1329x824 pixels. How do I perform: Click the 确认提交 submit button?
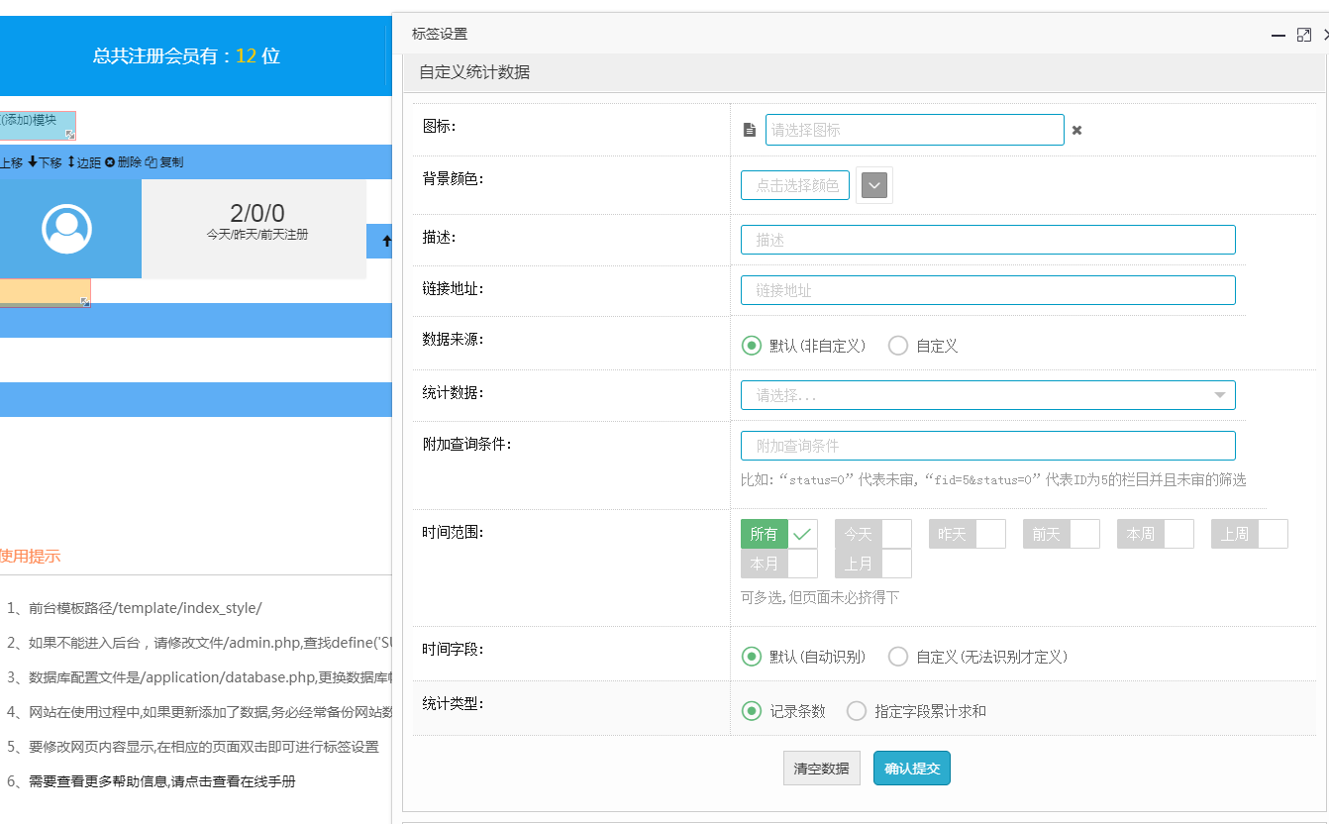pos(911,769)
